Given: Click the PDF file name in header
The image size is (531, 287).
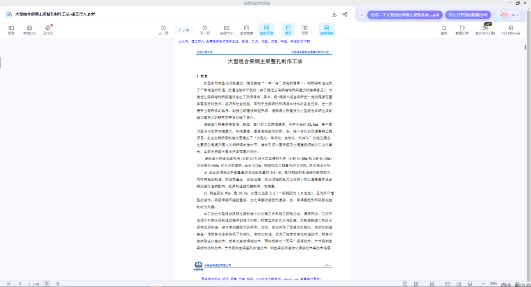Looking at the screenshot, I should pyautogui.click(x=55, y=14).
